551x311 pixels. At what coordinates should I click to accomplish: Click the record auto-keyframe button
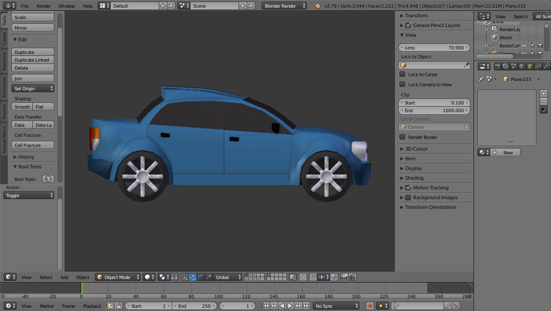pyautogui.click(x=369, y=306)
